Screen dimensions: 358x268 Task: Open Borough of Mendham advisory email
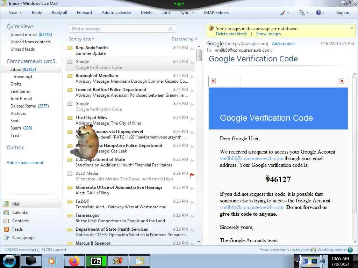click(x=130, y=79)
